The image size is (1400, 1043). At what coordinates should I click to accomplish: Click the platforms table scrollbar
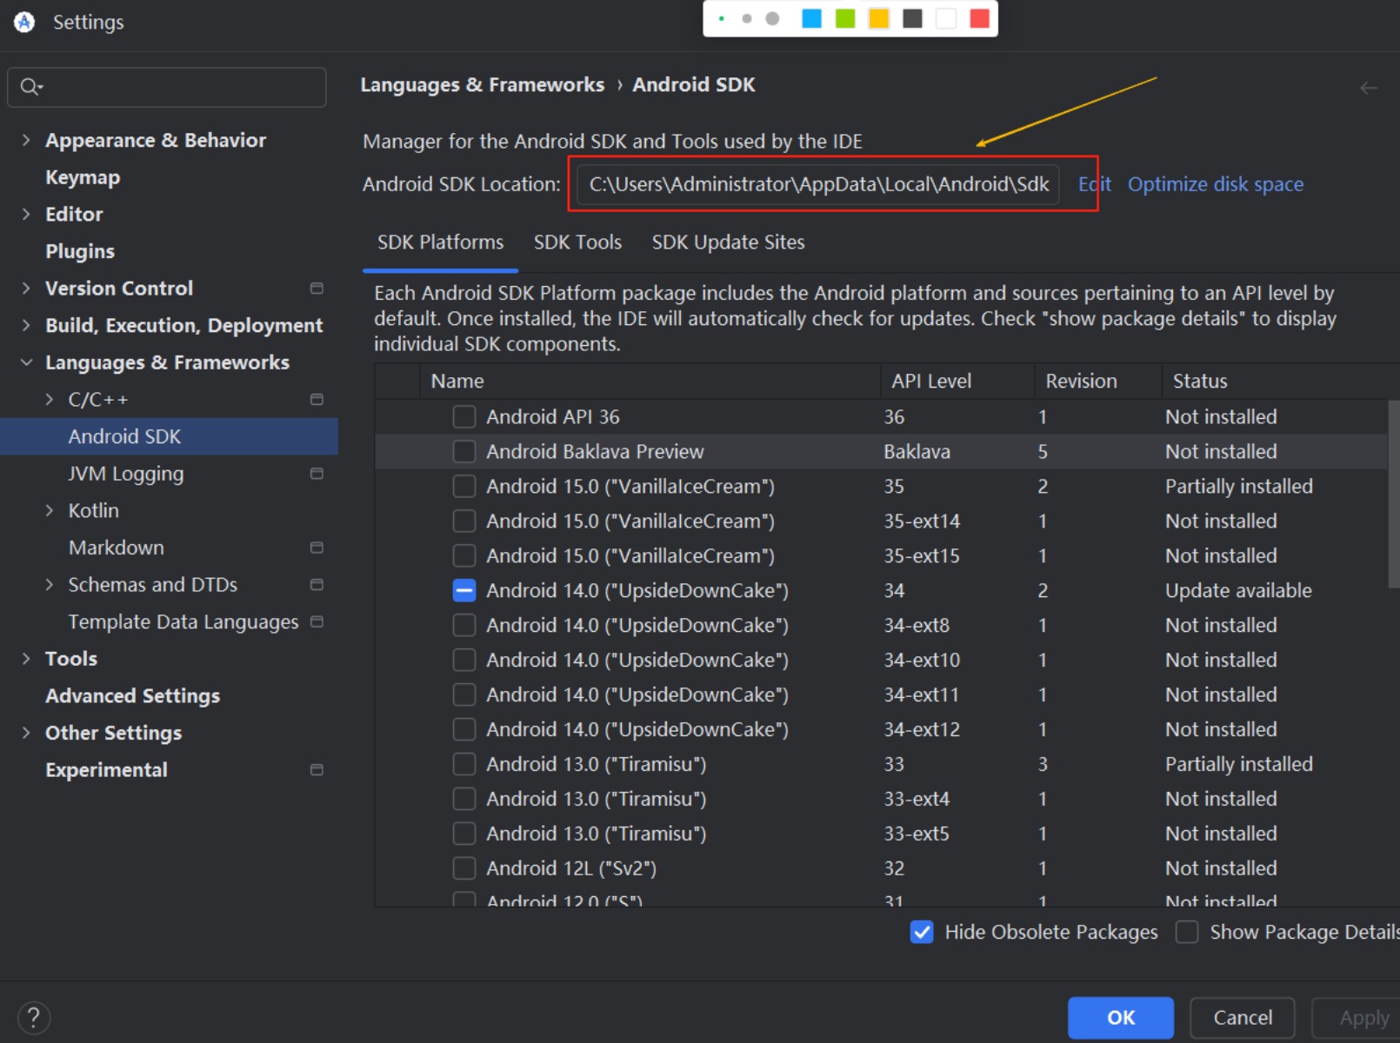click(x=1394, y=494)
